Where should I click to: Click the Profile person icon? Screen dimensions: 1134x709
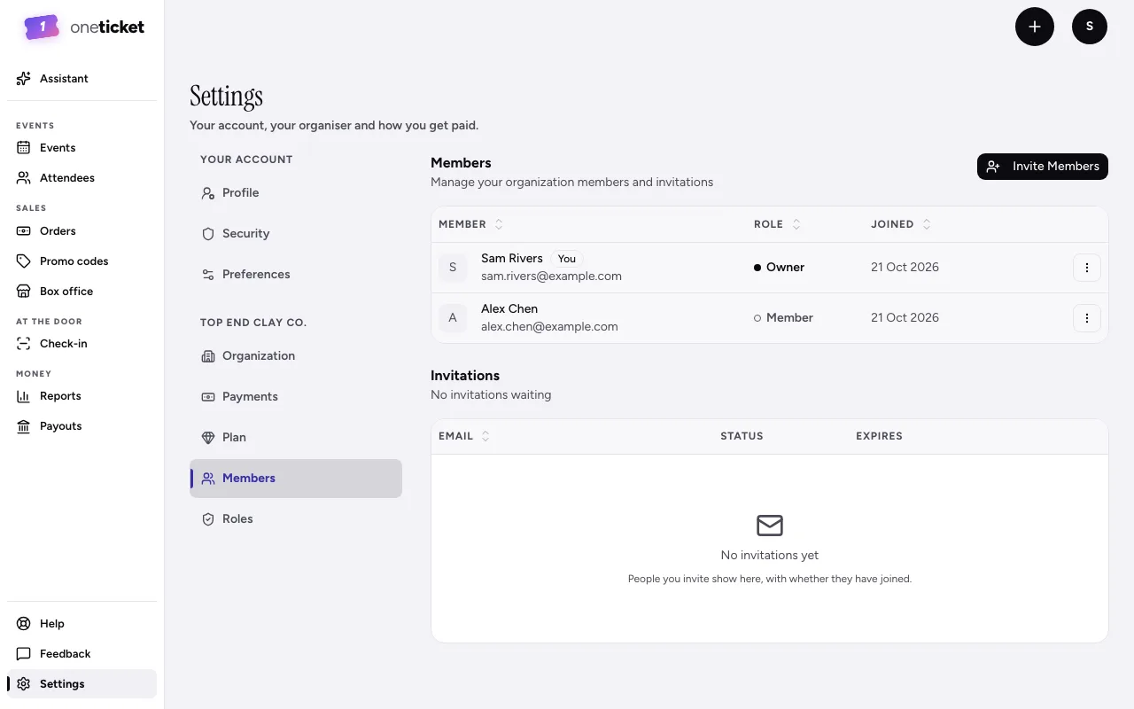pyautogui.click(x=208, y=193)
